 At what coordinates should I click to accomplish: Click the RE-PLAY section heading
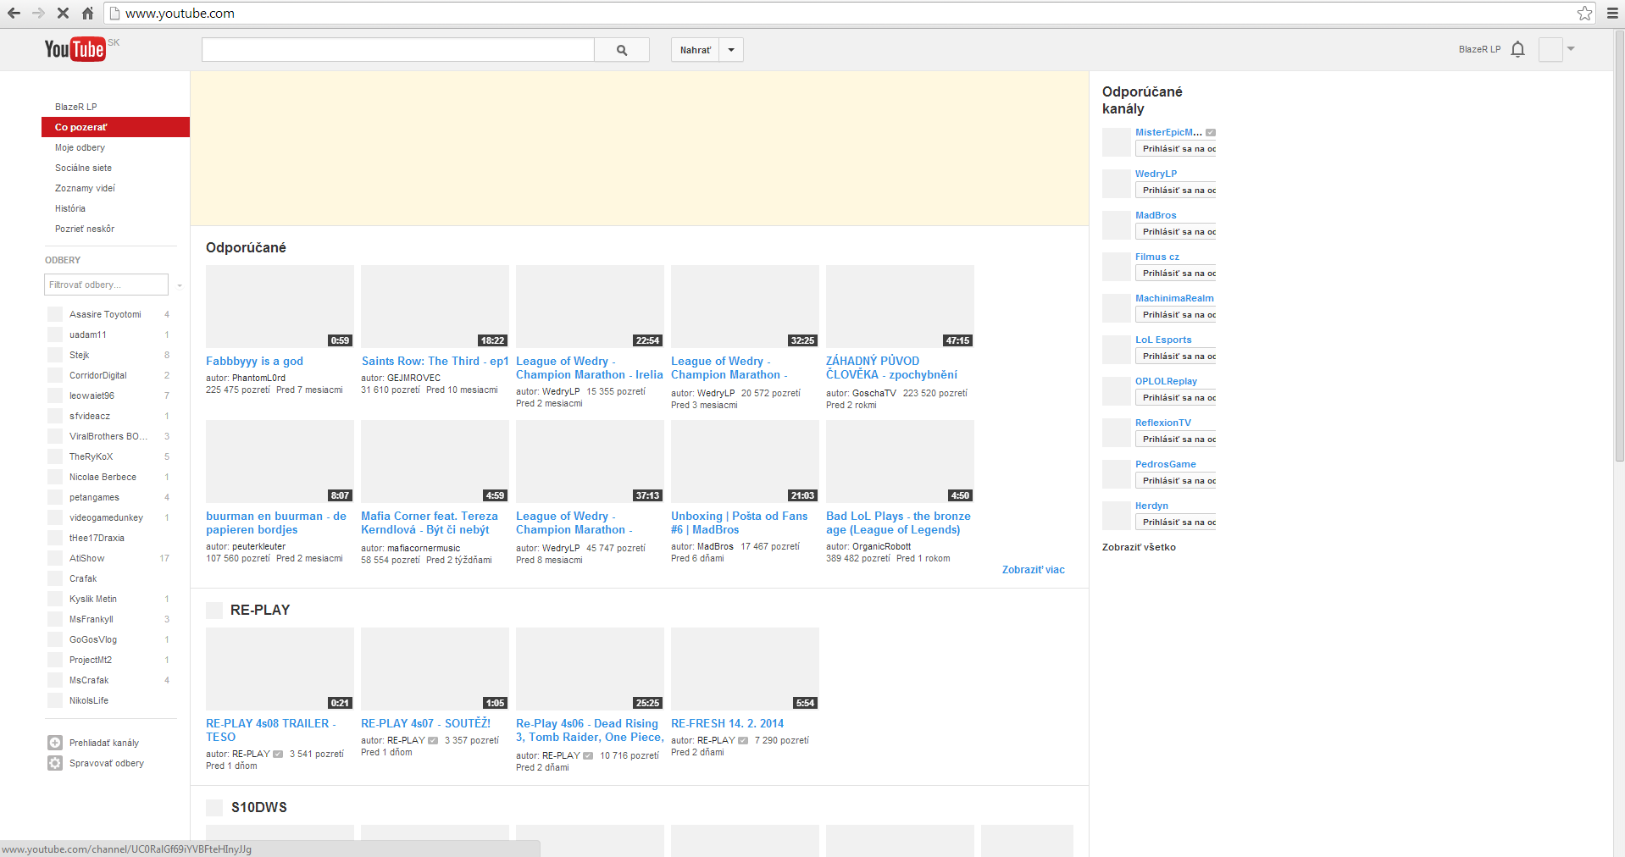[x=260, y=610]
